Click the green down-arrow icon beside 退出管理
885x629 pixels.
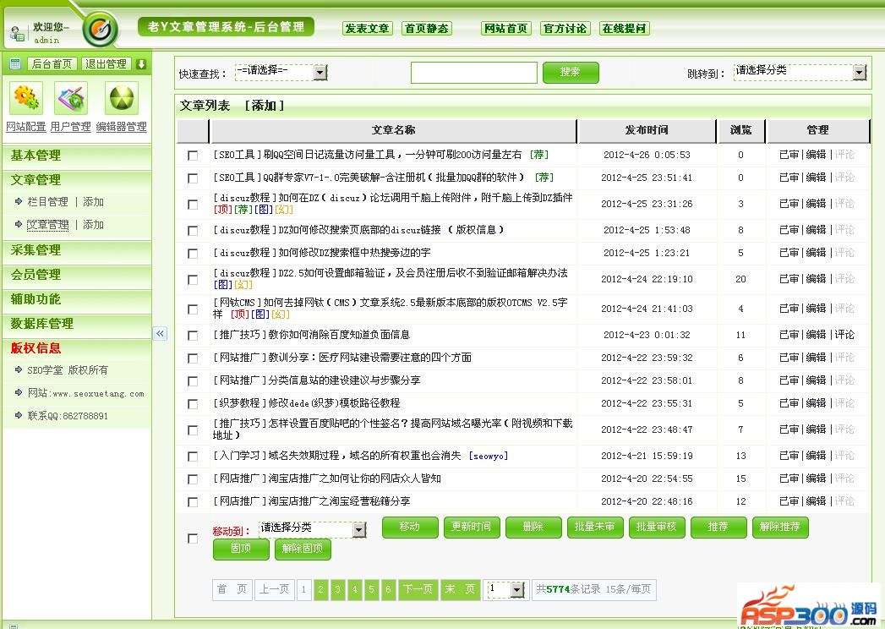click(141, 63)
